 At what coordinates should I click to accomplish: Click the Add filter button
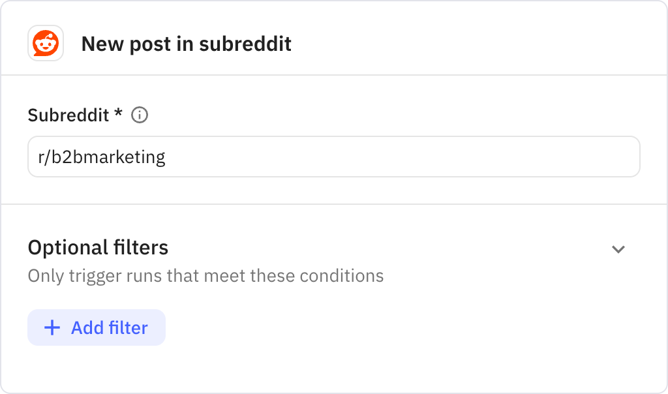pos(96,327)
